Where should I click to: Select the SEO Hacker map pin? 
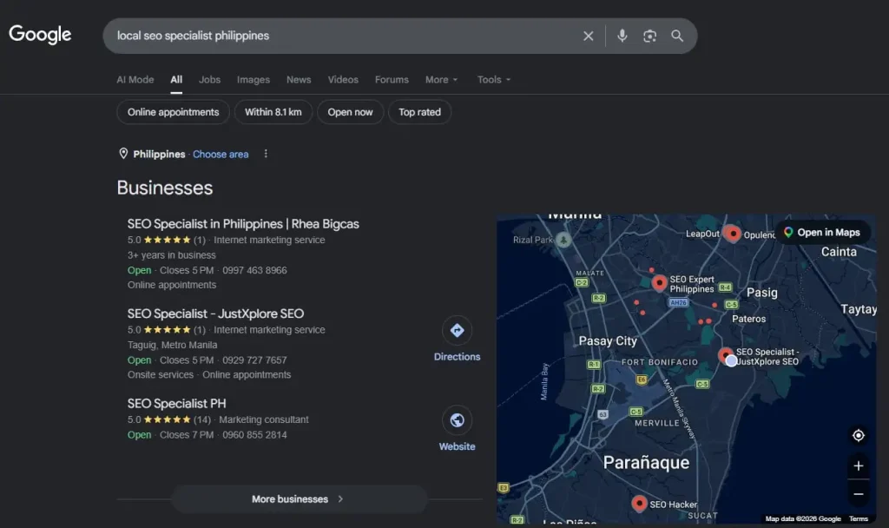(639, 503)
